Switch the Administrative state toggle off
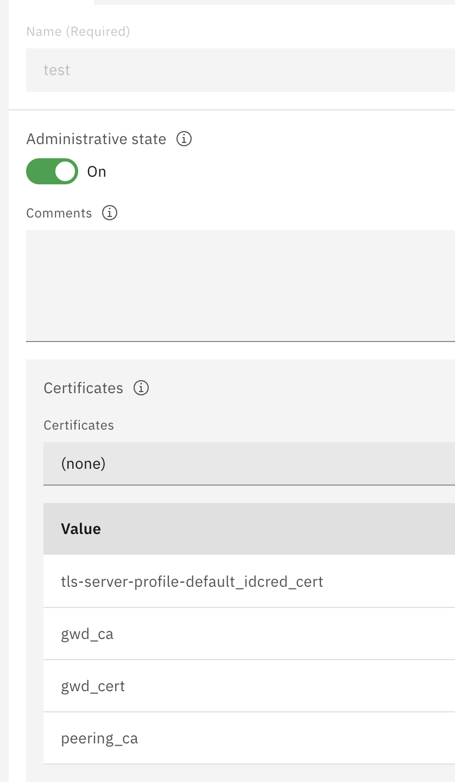Viewport: 455px width, 782px height. click(52, 171)
